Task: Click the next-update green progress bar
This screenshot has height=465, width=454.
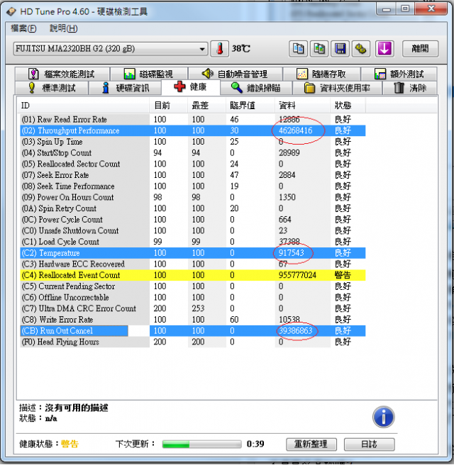Action: click(x=201, y=444)
